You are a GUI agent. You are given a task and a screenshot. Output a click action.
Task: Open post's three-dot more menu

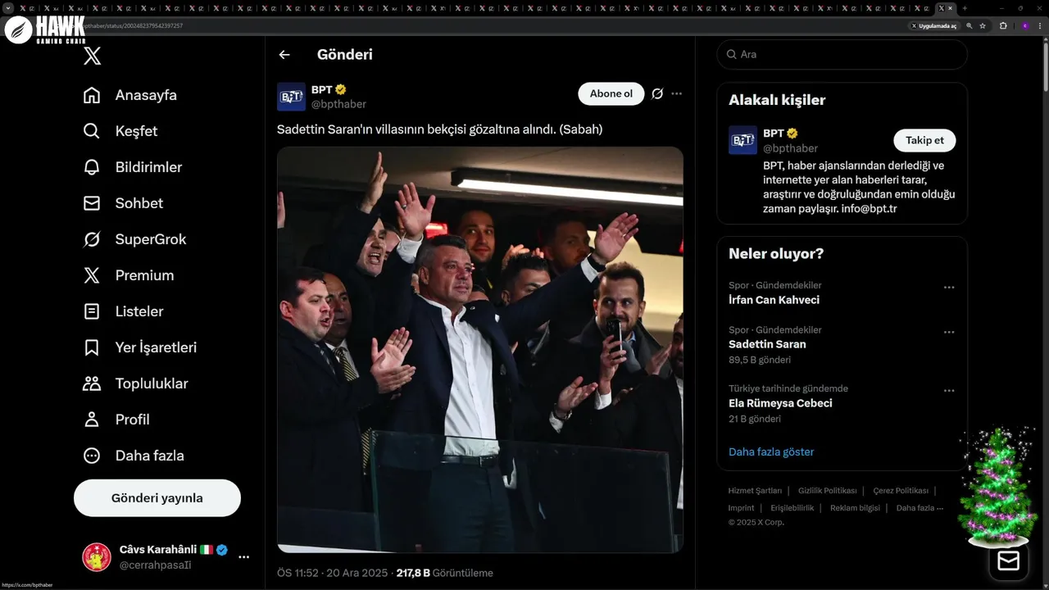click(x=676, y=93)
